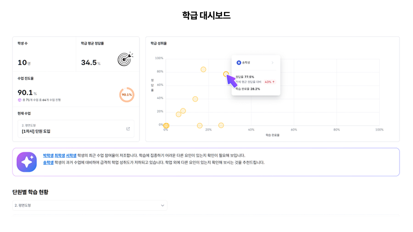The width and height of the screenshot is (413, 232).
Task: Click the highlighted 송학생 data point on chart
Action: (226, 74)
